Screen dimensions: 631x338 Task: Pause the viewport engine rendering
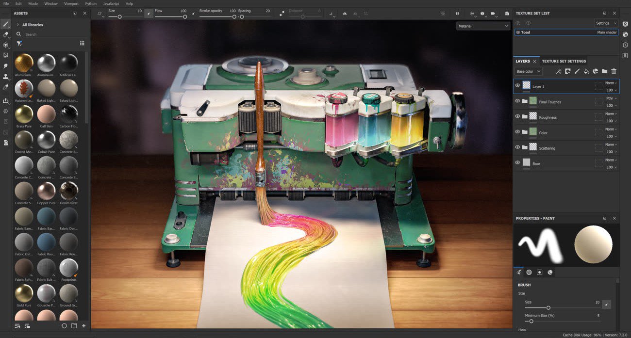click(457, 13)
